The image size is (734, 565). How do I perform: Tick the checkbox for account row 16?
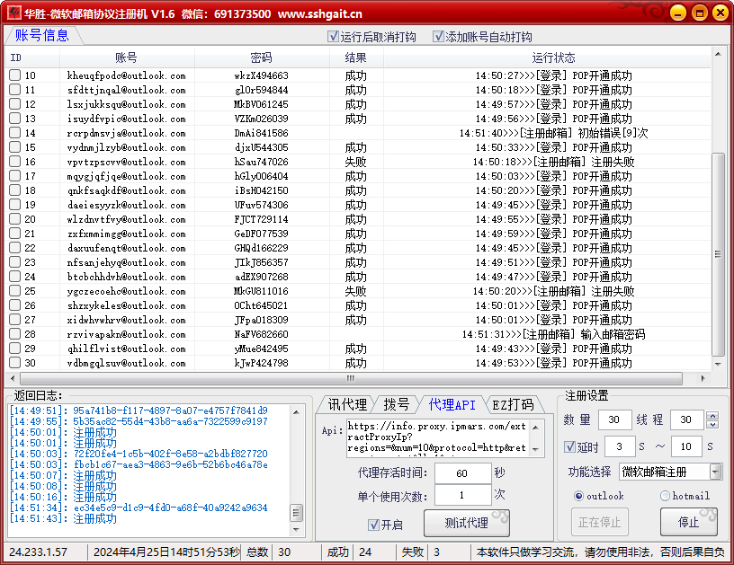(x=14, y=162)
